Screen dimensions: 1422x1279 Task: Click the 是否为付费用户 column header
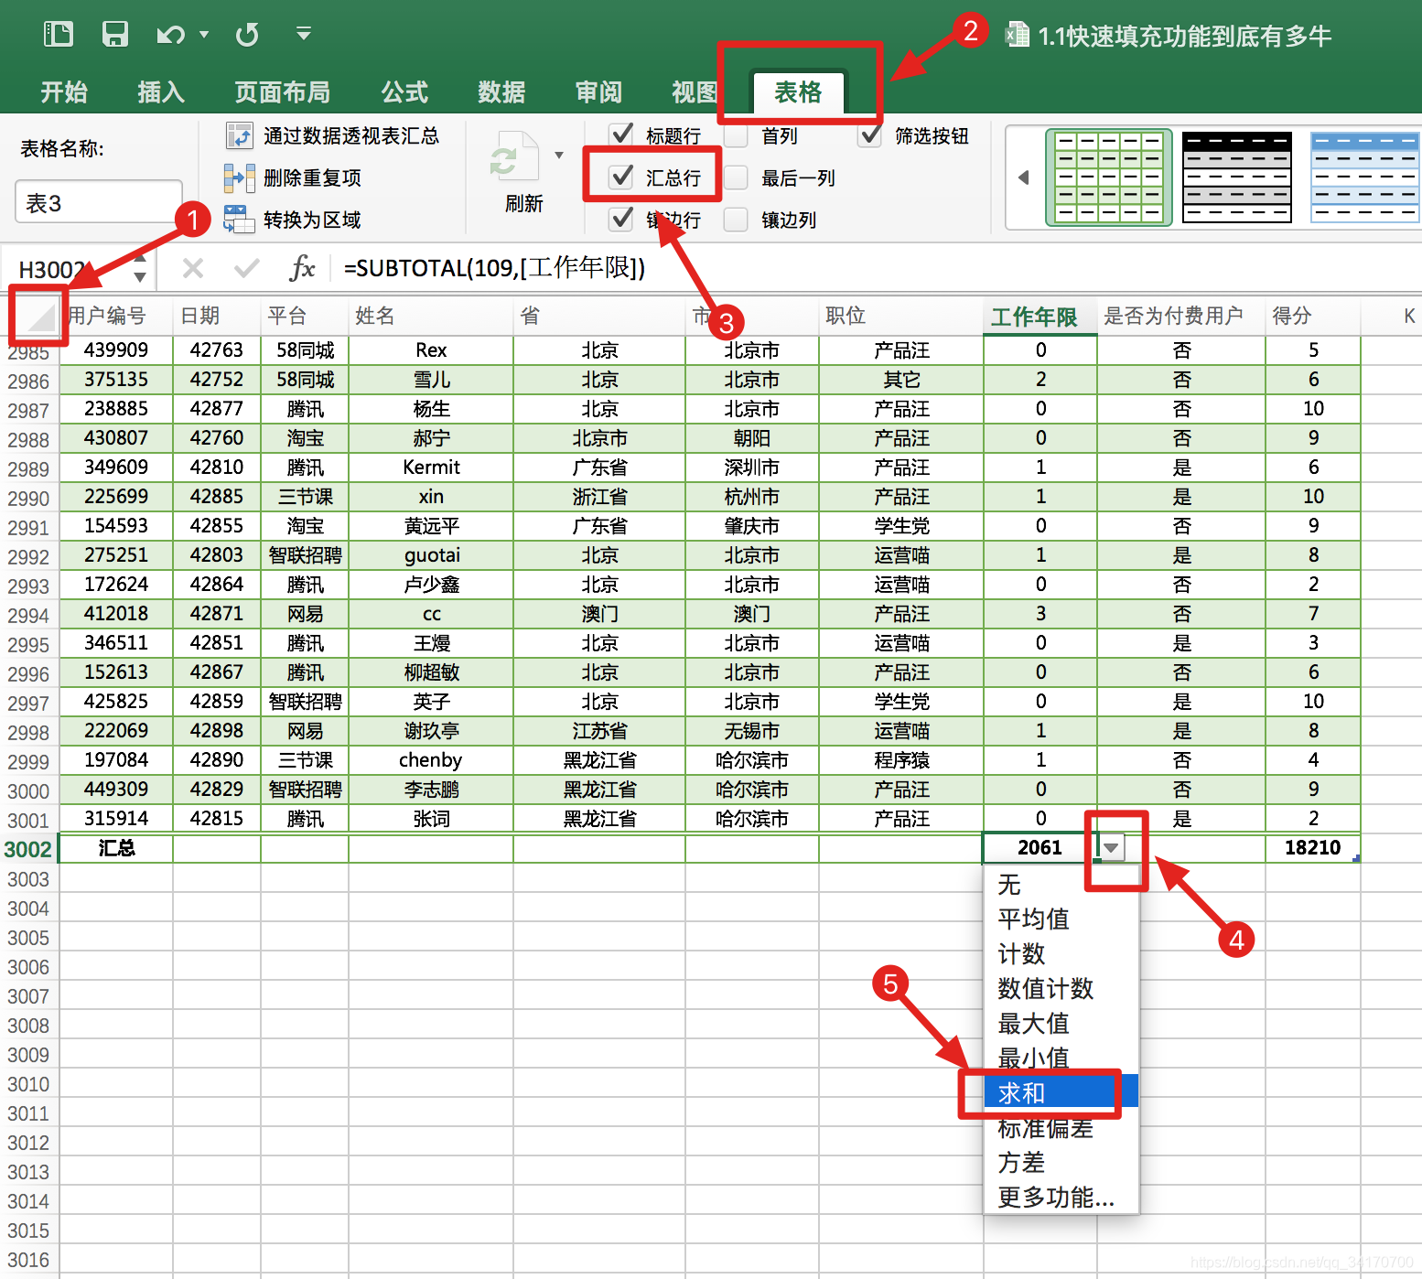click(1180, 317)
